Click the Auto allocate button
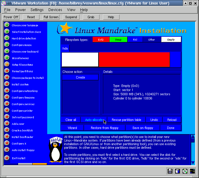199x178 pixels. (94, 120)
